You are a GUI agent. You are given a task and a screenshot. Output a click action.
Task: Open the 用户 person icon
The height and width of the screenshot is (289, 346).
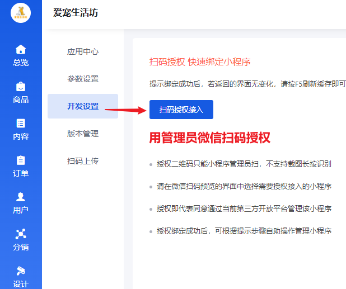21,197
